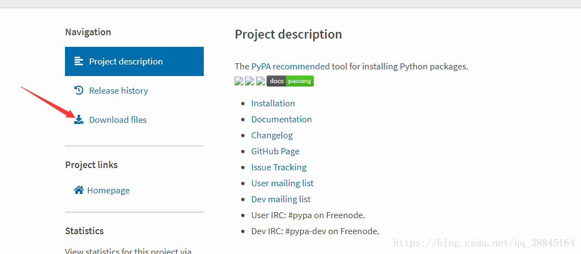Click the second broken badge image
Viewport: 581px width, 254px height.
[x=249, y=81]
